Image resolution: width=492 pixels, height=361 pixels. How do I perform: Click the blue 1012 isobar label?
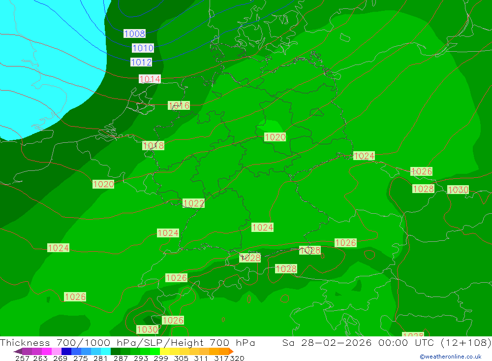click(x=141, y=62)
